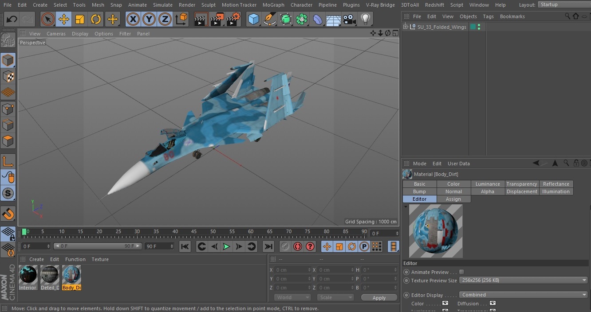The image size is (591, 312).
Task: Jump to end of animation
Action: [268, 246]
